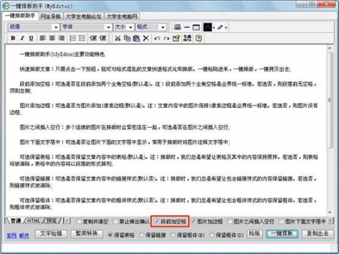Click the editor vertical scrollbar thumb
339x254 pixels.
click(330, 100)
